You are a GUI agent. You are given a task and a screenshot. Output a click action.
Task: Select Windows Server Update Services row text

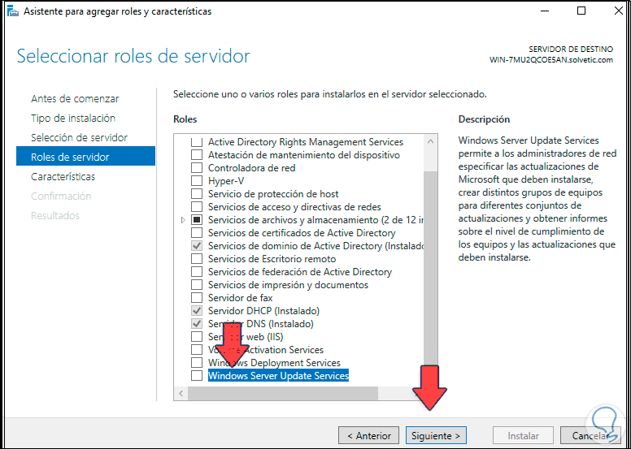[x=278, y=375]
